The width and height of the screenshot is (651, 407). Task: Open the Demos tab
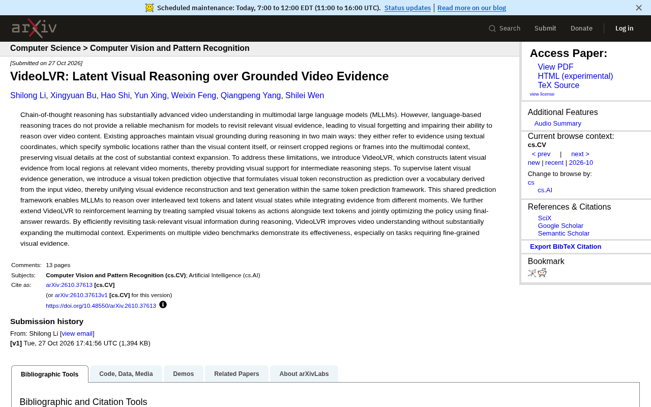[x=184, y=374]
